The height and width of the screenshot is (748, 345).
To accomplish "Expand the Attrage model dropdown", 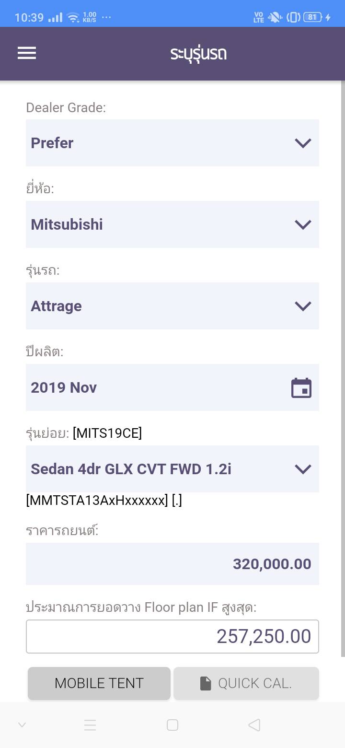I will click(x=172, y=306).
